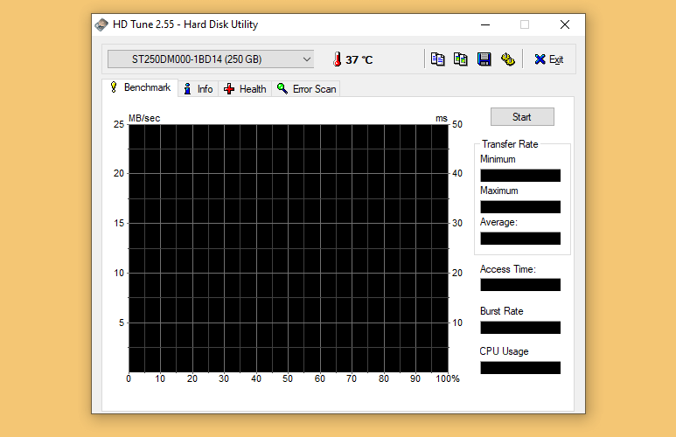Start the benchmark with Start button

click(522, 117)
